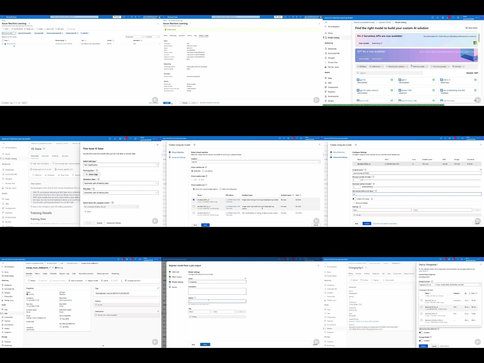
Task: Open More options link in Deploy panel
Action: tap(444, 346)
